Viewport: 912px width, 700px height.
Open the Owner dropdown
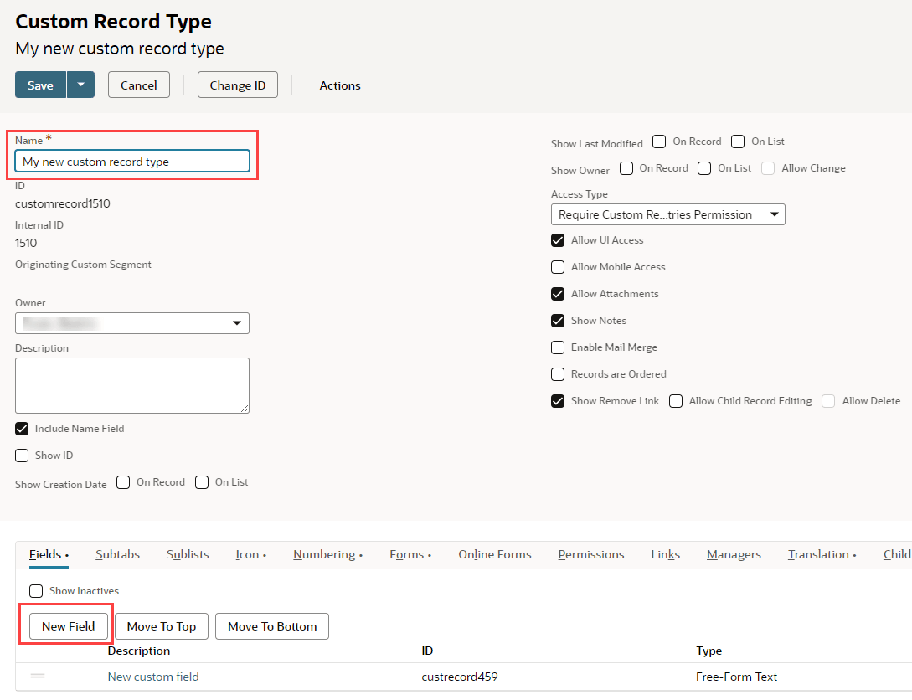(131, 323)
